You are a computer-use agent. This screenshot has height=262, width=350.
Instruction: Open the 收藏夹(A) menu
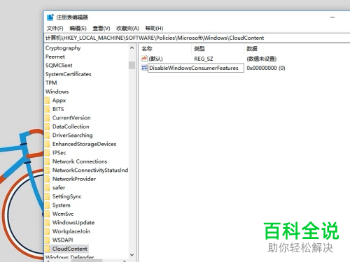pos(127,29)
